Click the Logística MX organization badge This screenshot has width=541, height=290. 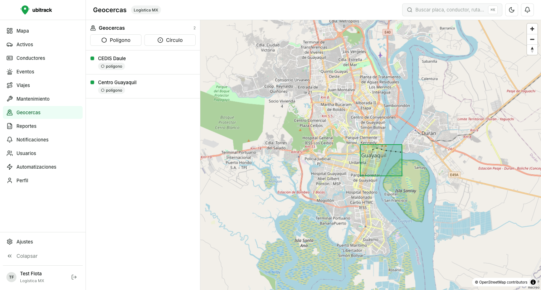[146, 10]
